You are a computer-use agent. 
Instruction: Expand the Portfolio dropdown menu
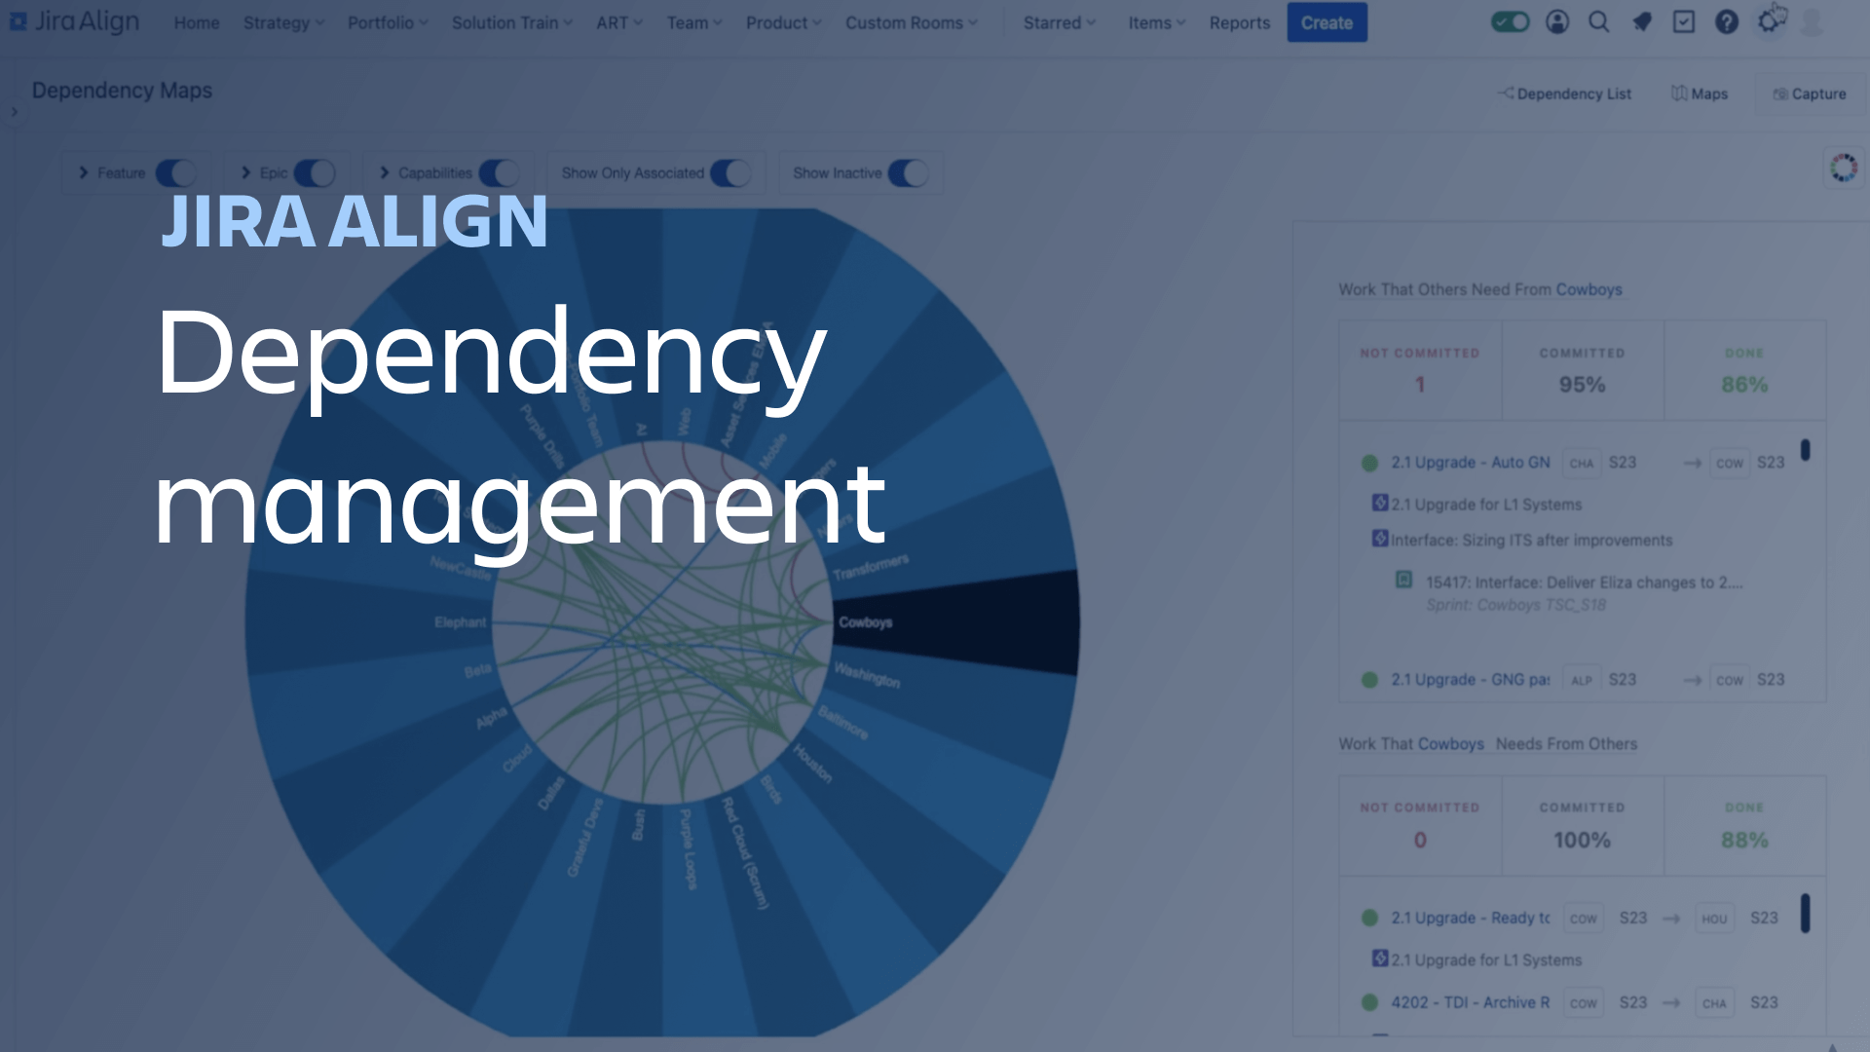[x=386, y=21]
